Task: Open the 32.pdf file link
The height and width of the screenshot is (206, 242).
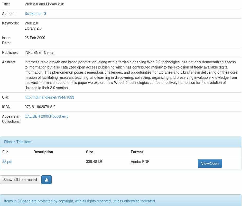Action: pyautogui.click(x=7, y=162)
